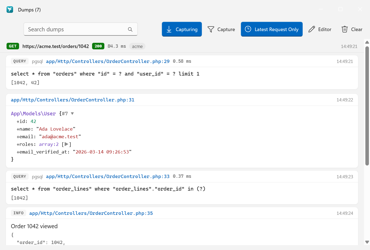Click the scrollbar down arrow
Screen dimensions: 370x250
[x=367, y=242]
